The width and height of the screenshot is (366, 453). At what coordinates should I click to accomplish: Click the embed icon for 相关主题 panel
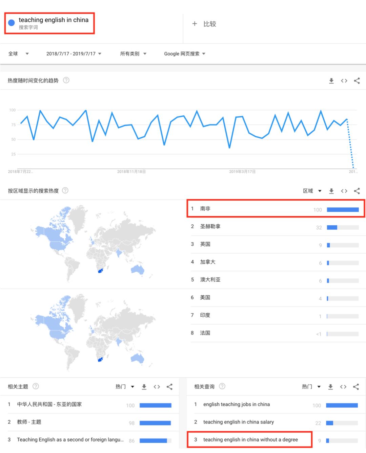tap(157, 387)
